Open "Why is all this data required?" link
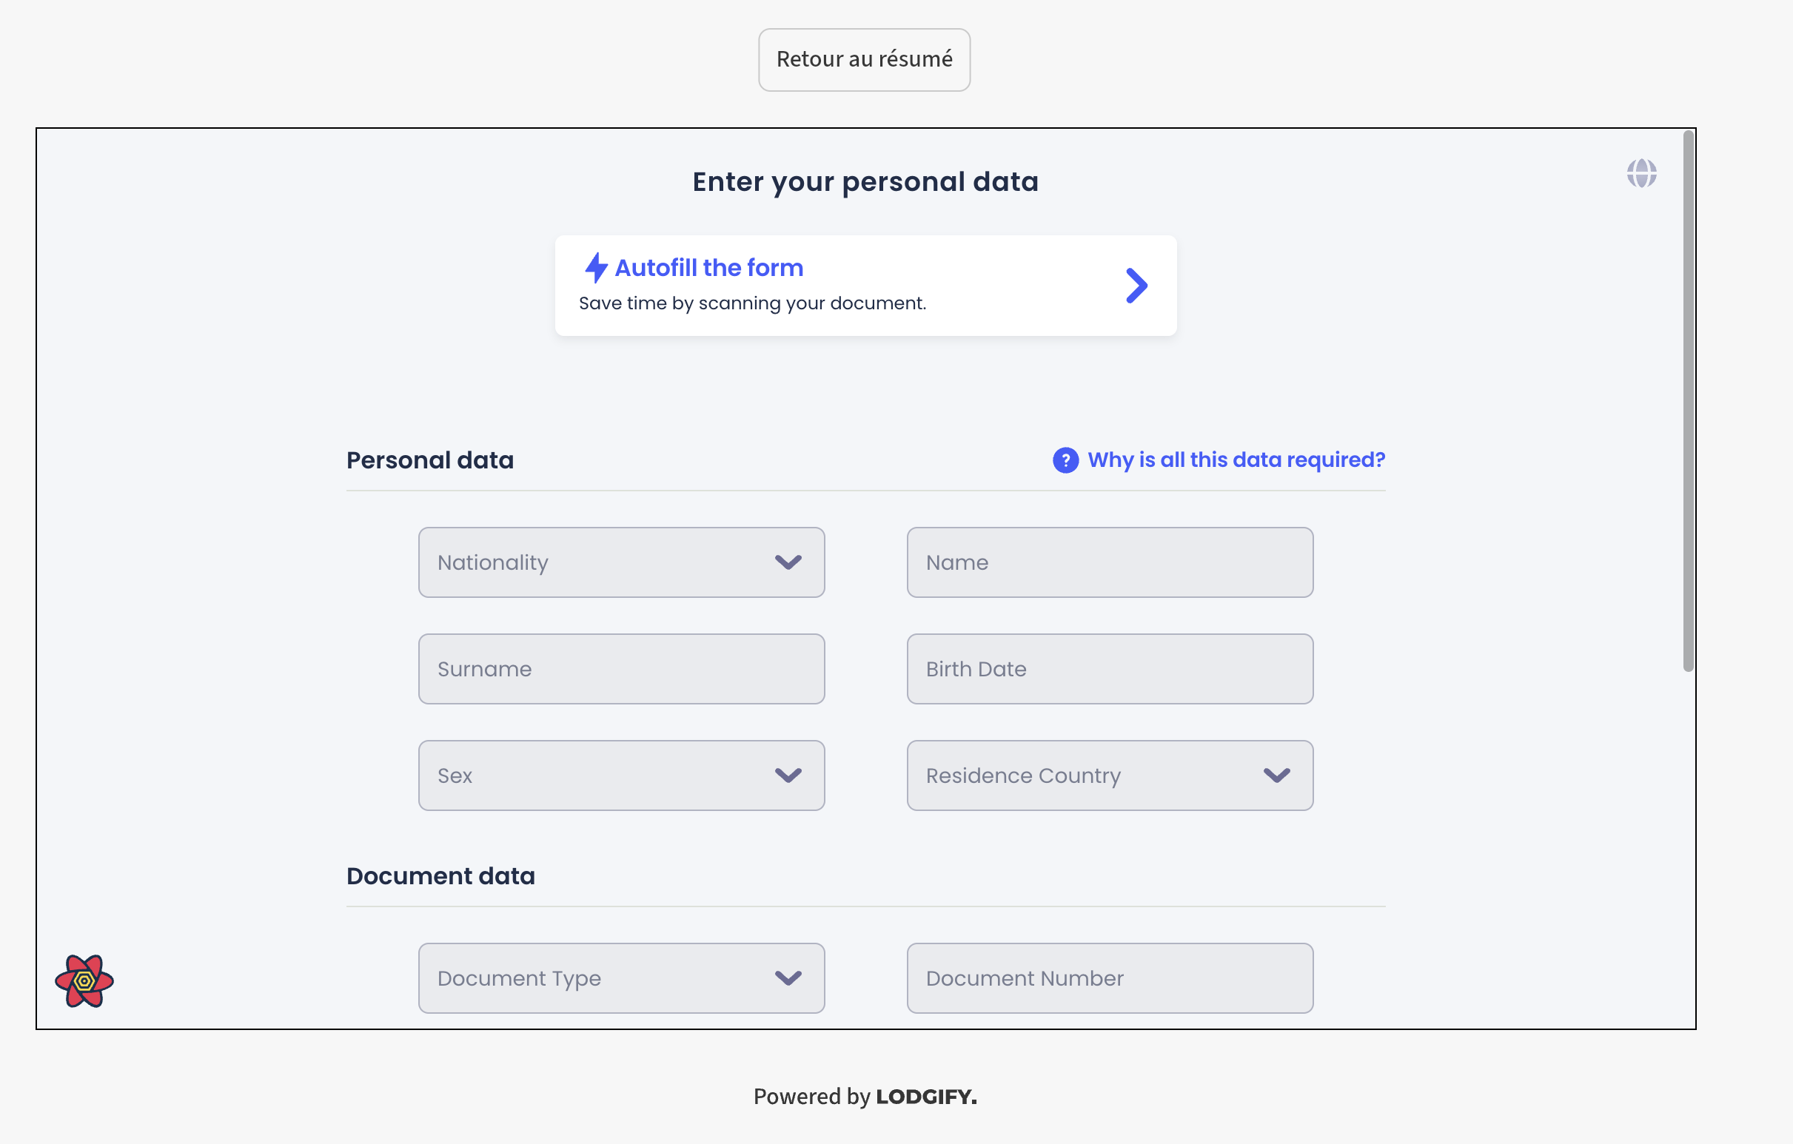The image size is (1793, 1144). (1236, 460)
